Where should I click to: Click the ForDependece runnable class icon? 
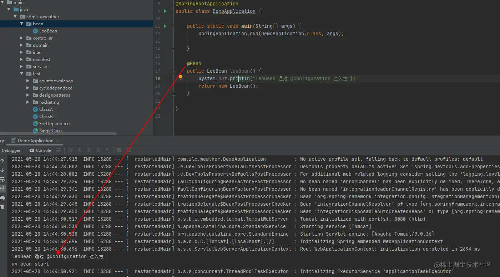pos(35,124)
